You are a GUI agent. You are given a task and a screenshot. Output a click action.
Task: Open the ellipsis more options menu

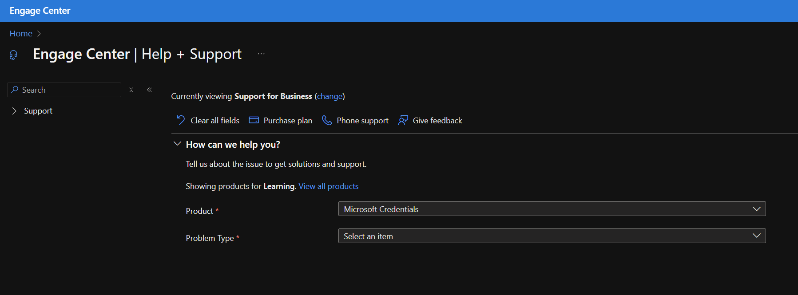click(261, 54)
